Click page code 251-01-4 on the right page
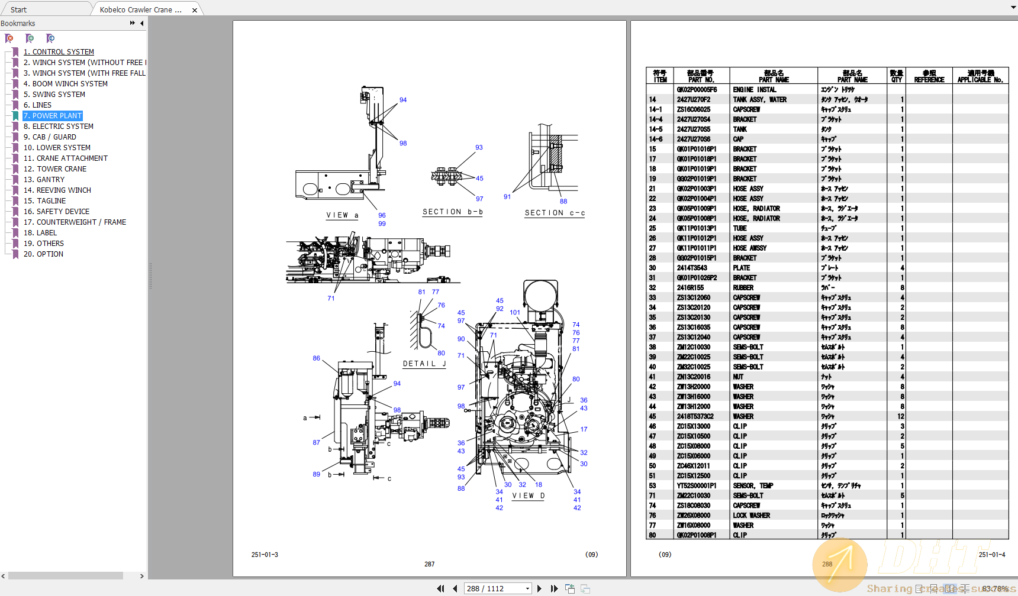Screen dimensions: 1018x596 click(991, 555)
